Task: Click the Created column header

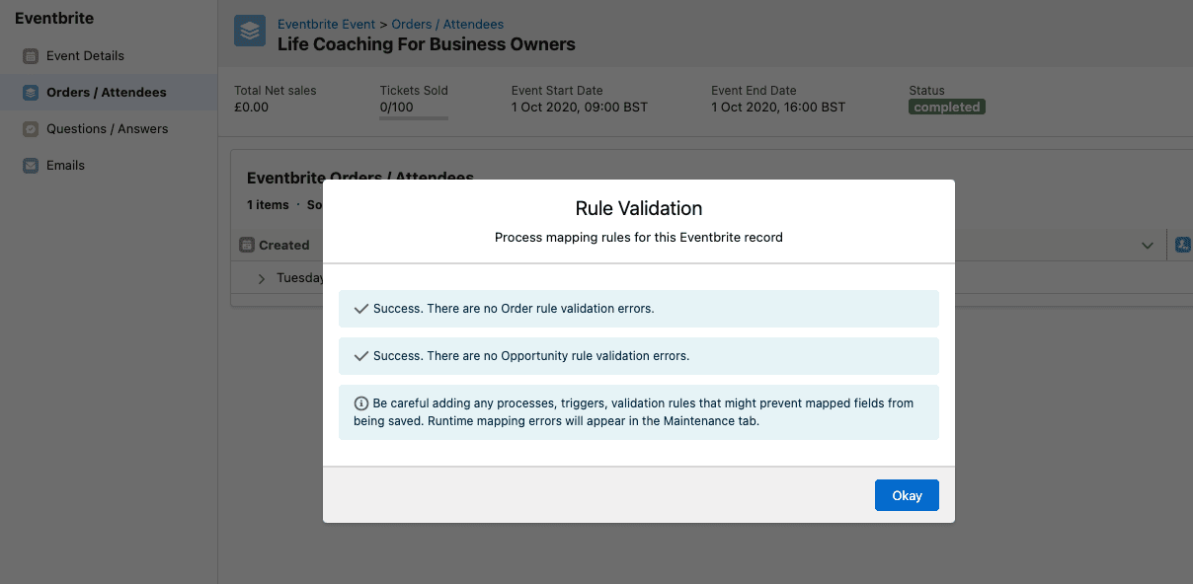Action: [x=284, y=245]
